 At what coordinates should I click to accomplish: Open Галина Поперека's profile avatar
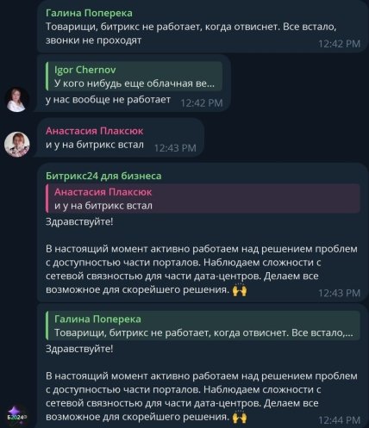[16, 99]
